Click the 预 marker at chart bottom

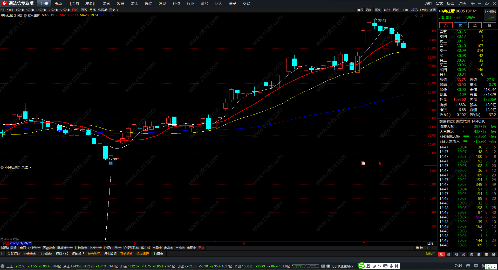(x=363, y=163)
